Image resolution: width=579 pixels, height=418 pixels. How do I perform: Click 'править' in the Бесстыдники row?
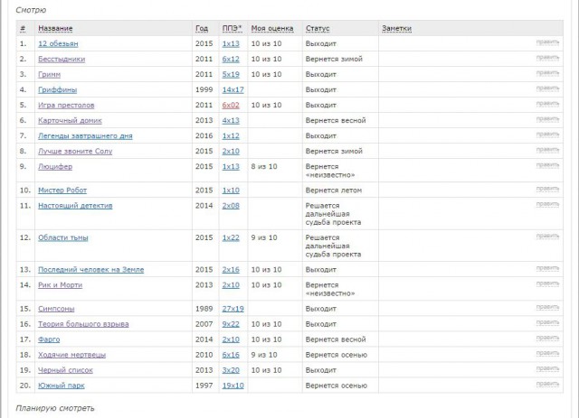pos(547,58)
